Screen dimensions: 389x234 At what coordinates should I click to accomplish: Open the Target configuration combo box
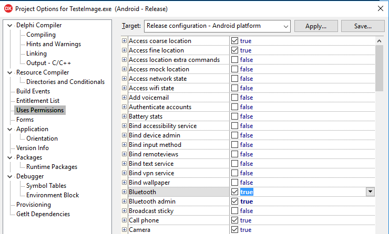click(x=217, y=26)
